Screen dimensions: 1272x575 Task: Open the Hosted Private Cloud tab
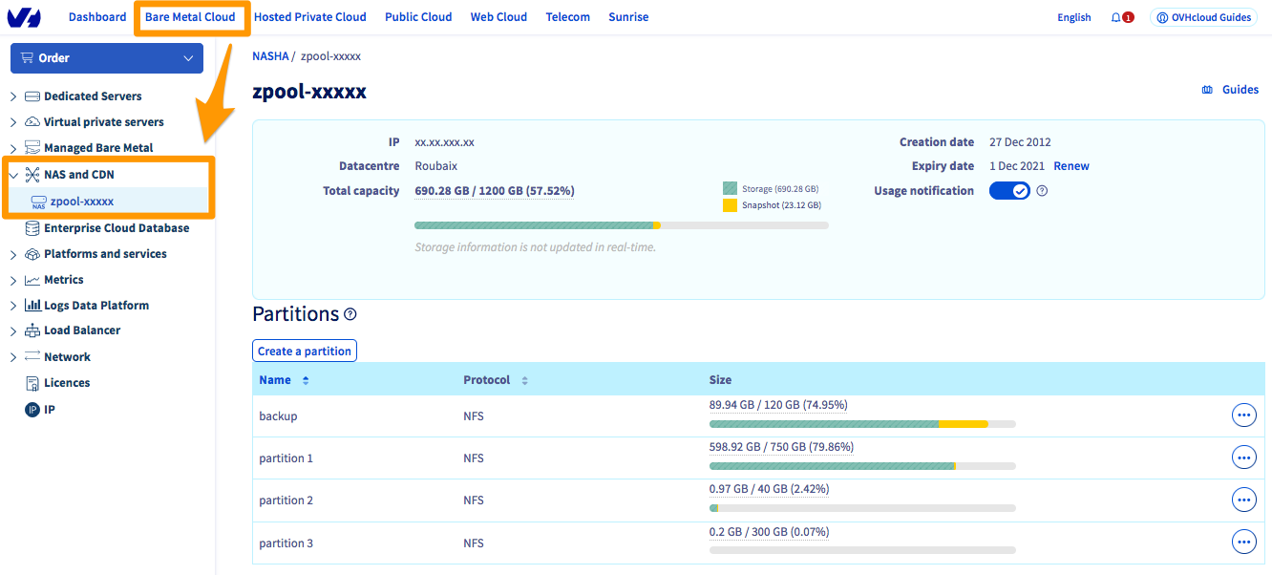[x=309, y=17]
